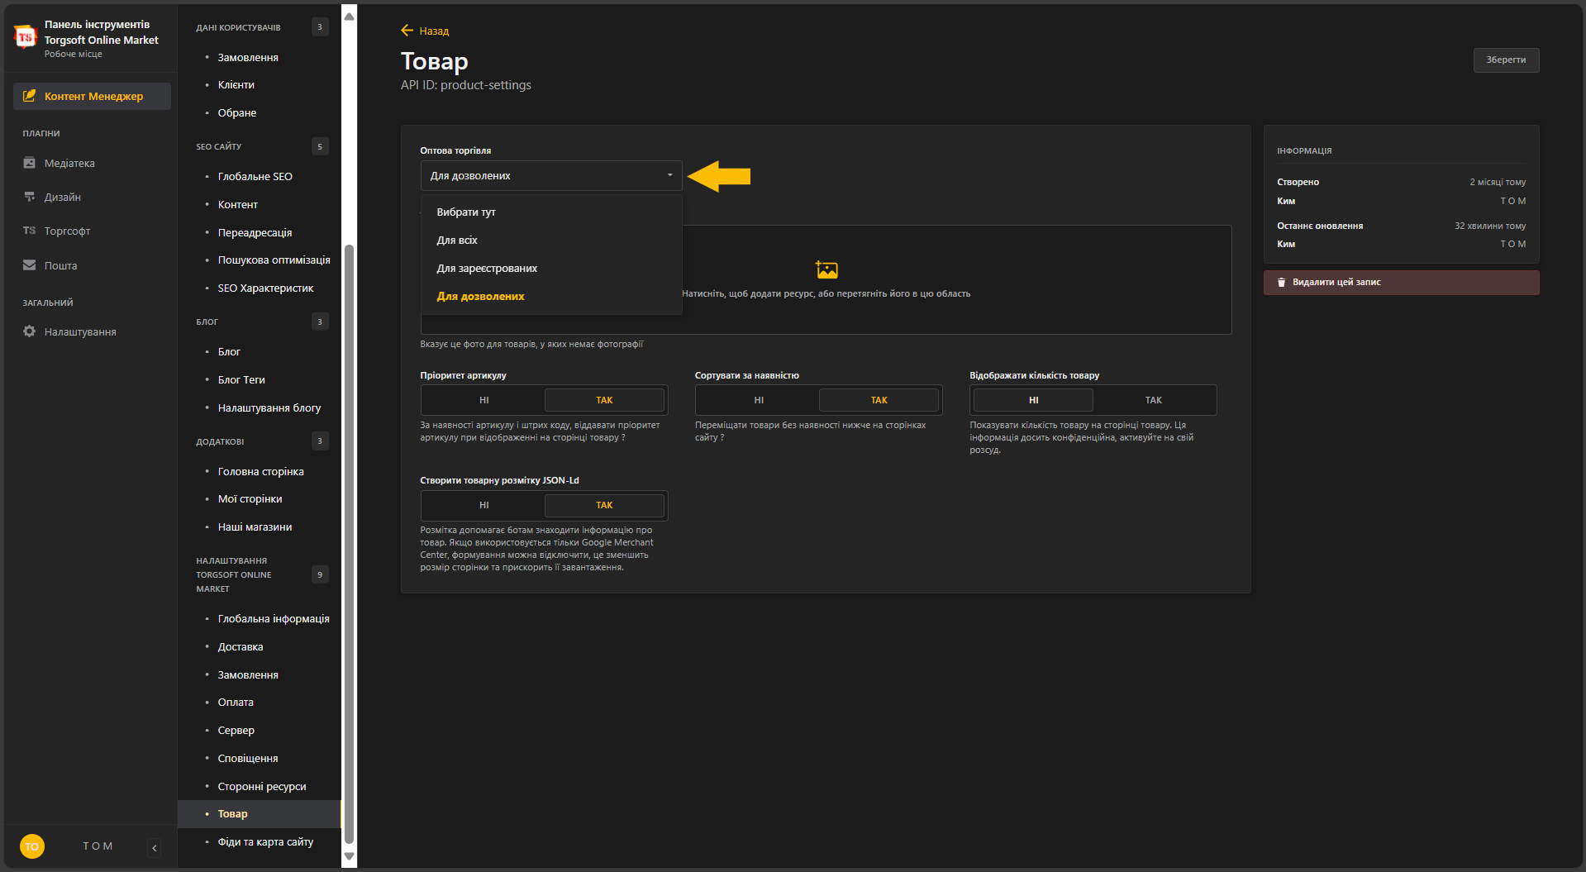Screen dimensions: 1586x872
Task: Open Content Manager pencil icon
Action: pyautogui.click(x=30, y=96)
